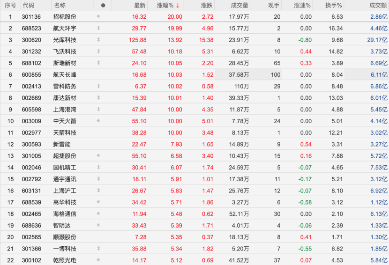This screenshot has width=389, height=265.
Task: Click the 换手% column header
Action: (x=334, y=5)
